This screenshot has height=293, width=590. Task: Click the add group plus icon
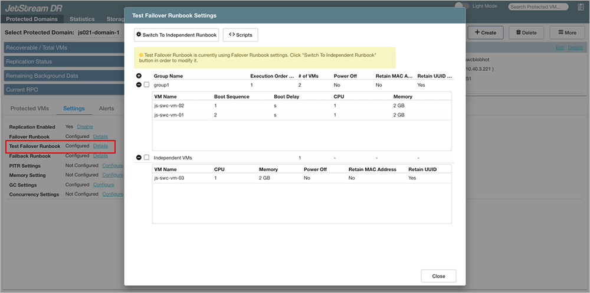pyautogui.click(x=139, y=76)
